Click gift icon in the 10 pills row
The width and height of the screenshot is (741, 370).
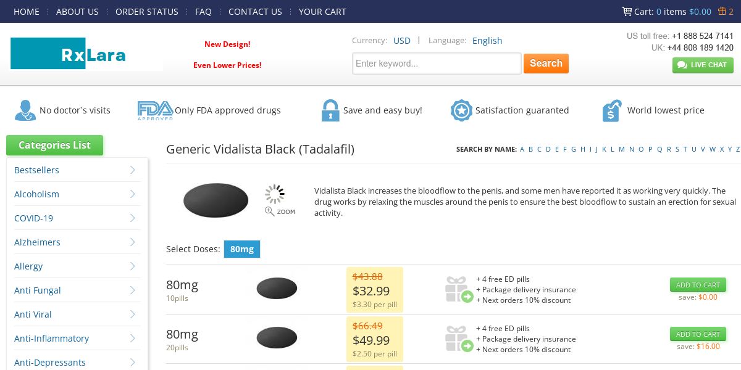[459, 289]
